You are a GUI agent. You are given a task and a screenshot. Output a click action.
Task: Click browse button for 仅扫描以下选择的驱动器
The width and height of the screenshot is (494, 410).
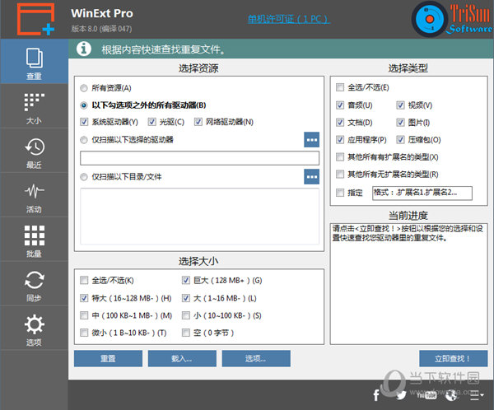tap(311, 140)
